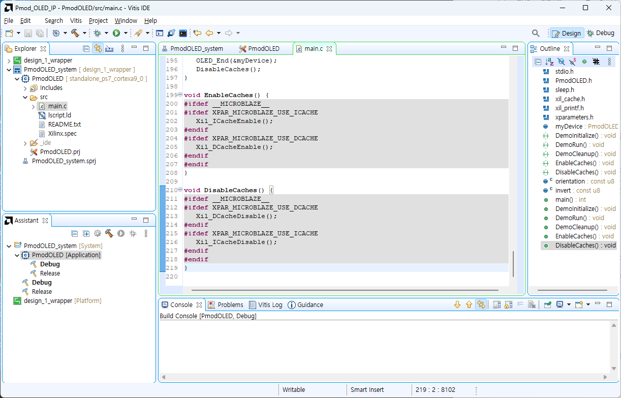Image resolution: width=621 pixels, height=398 pixels.
Task: Collapse the PmodOLED_system project node
Action: 9,70
